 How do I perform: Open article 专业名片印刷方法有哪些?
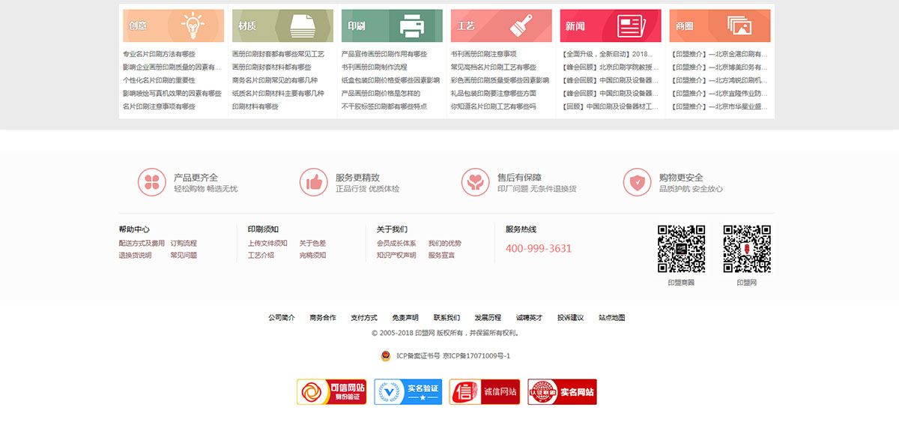coord(159,54)
